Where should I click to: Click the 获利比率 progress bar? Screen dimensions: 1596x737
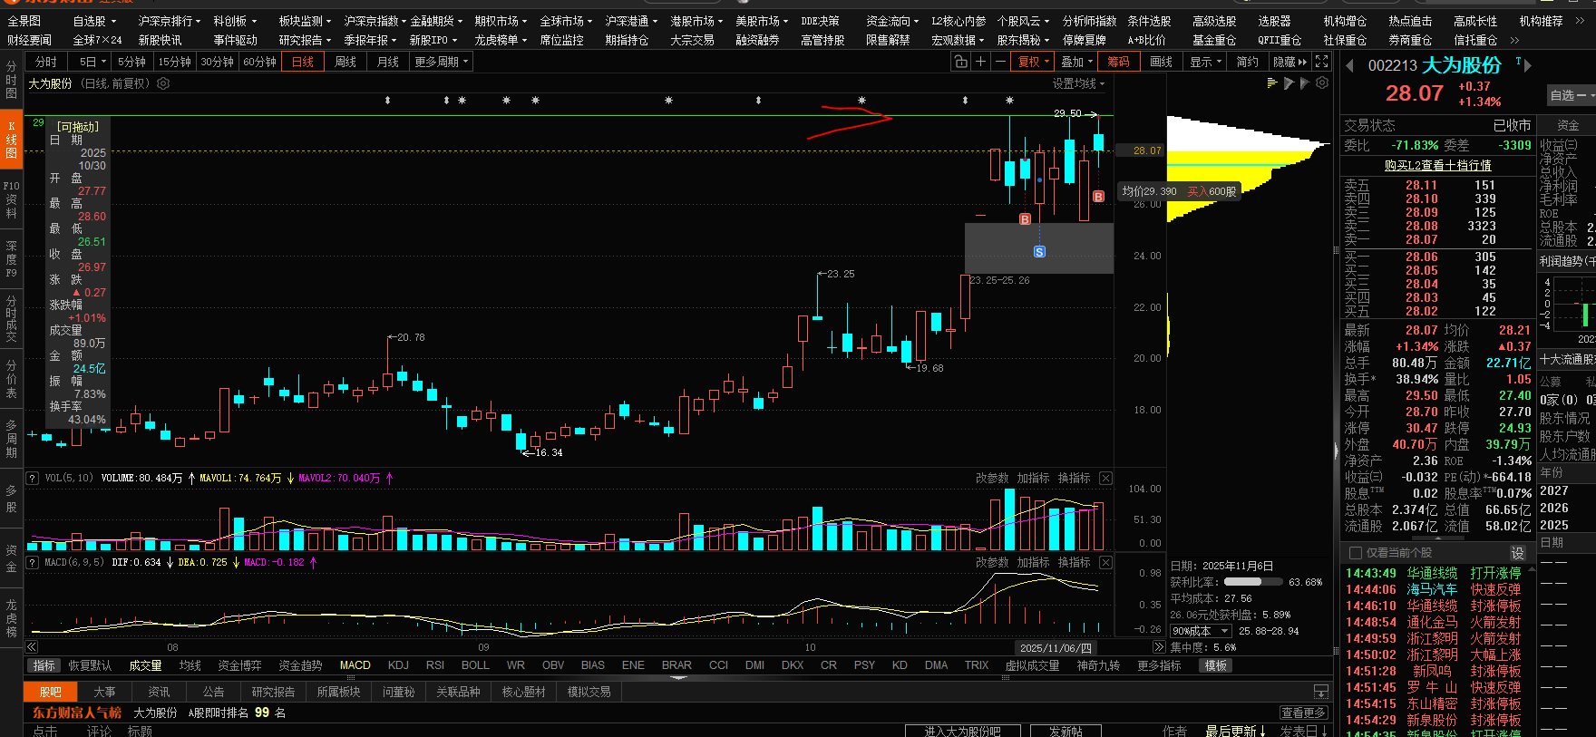[1254, 582]
